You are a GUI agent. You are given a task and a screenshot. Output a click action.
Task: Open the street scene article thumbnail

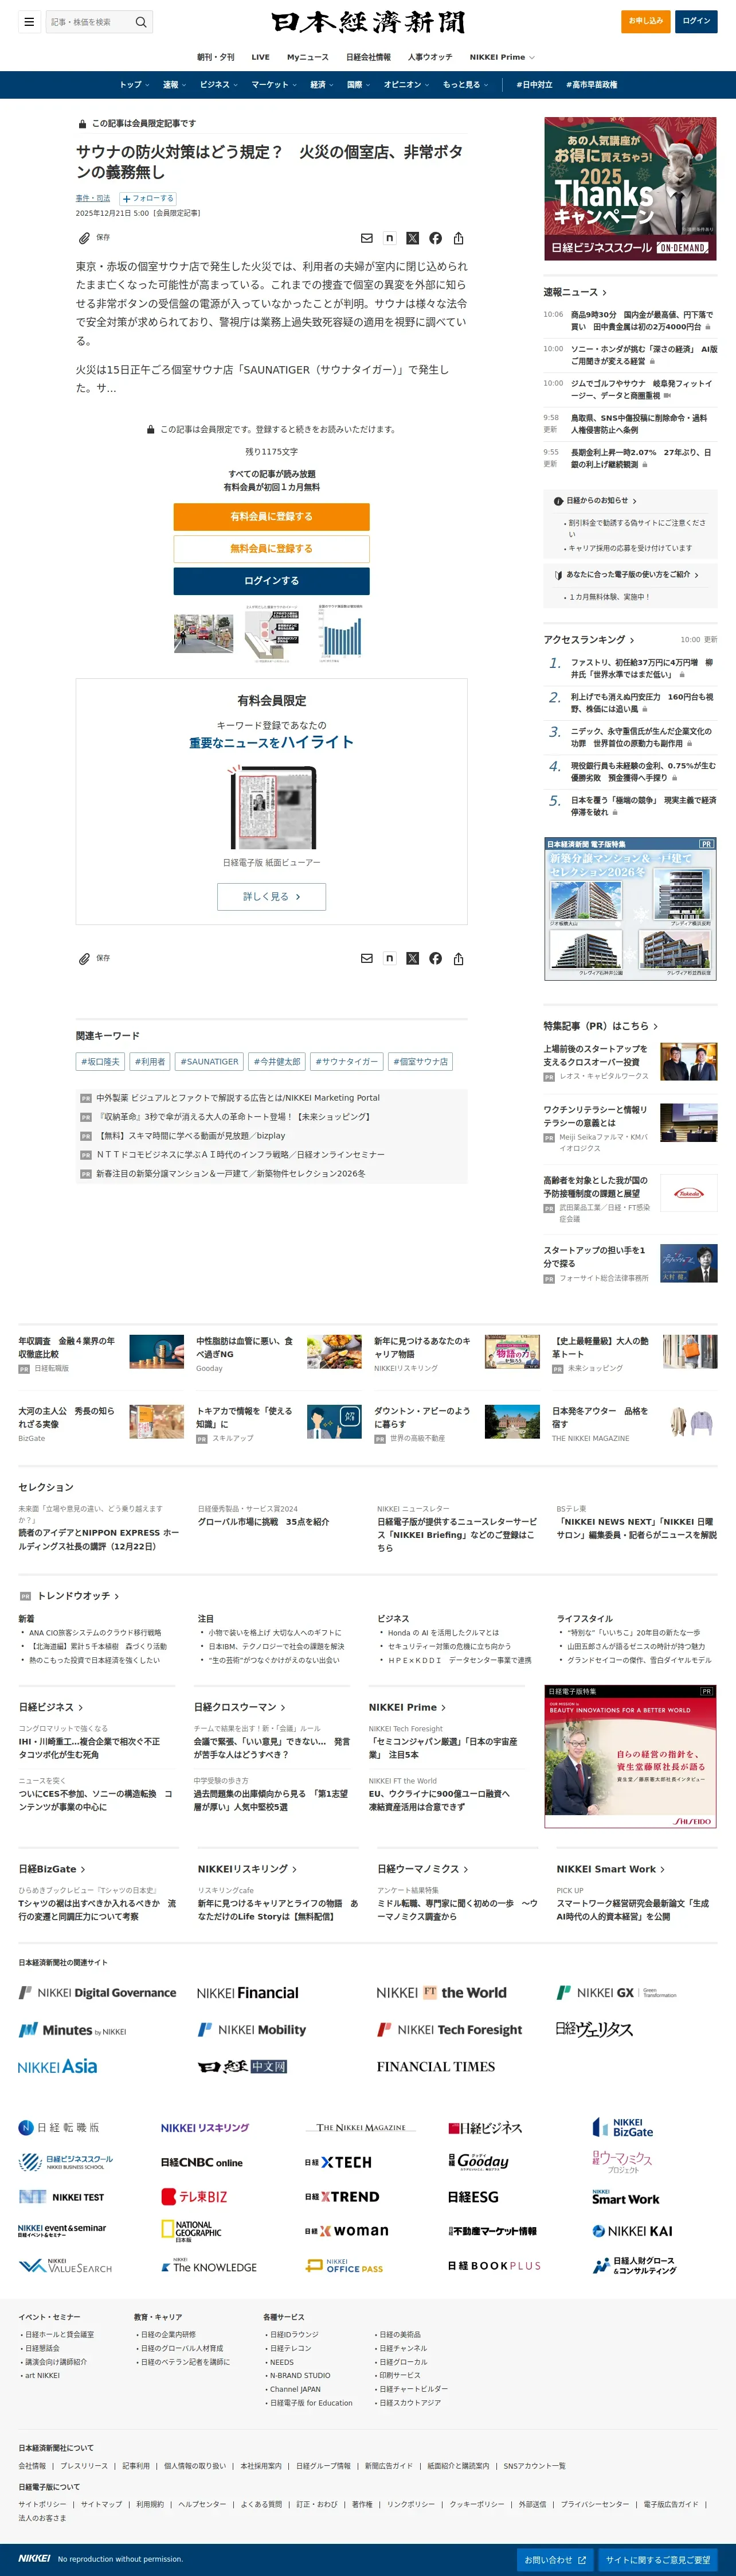(203, 634)
